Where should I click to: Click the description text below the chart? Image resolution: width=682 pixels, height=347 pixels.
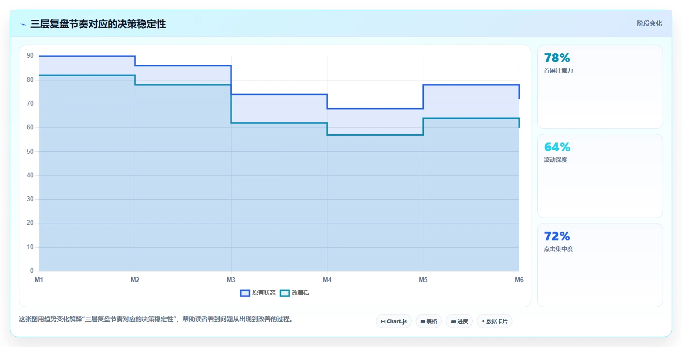[156, 319]
